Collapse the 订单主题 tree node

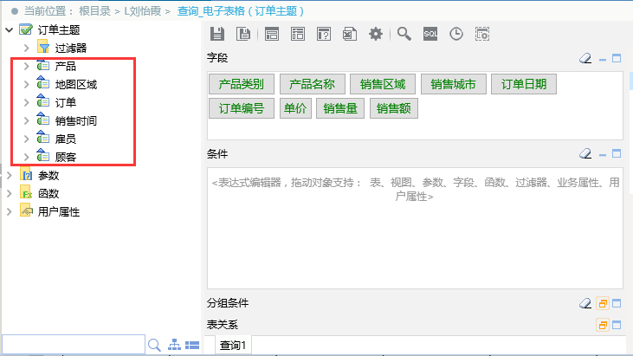coord(10,29)
